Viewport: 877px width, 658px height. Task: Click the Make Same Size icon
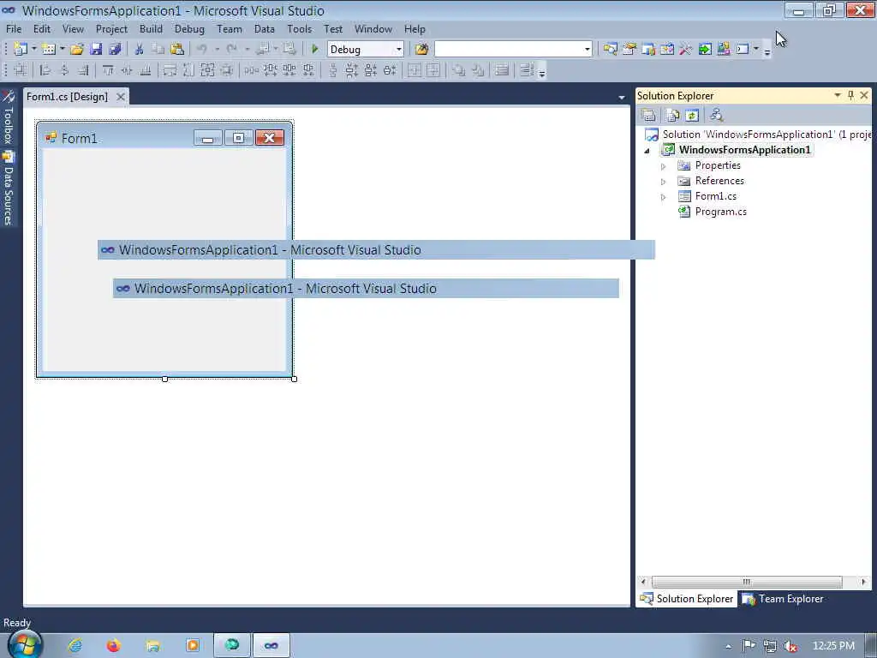click(207, 70)
